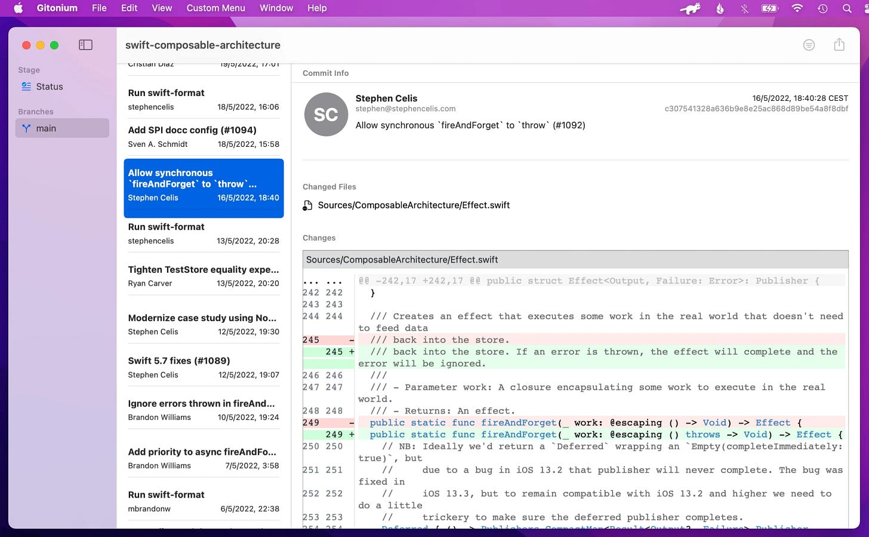
Task: Click the removed line 249 func fireAndForget
Action: (x=574, y=422)
